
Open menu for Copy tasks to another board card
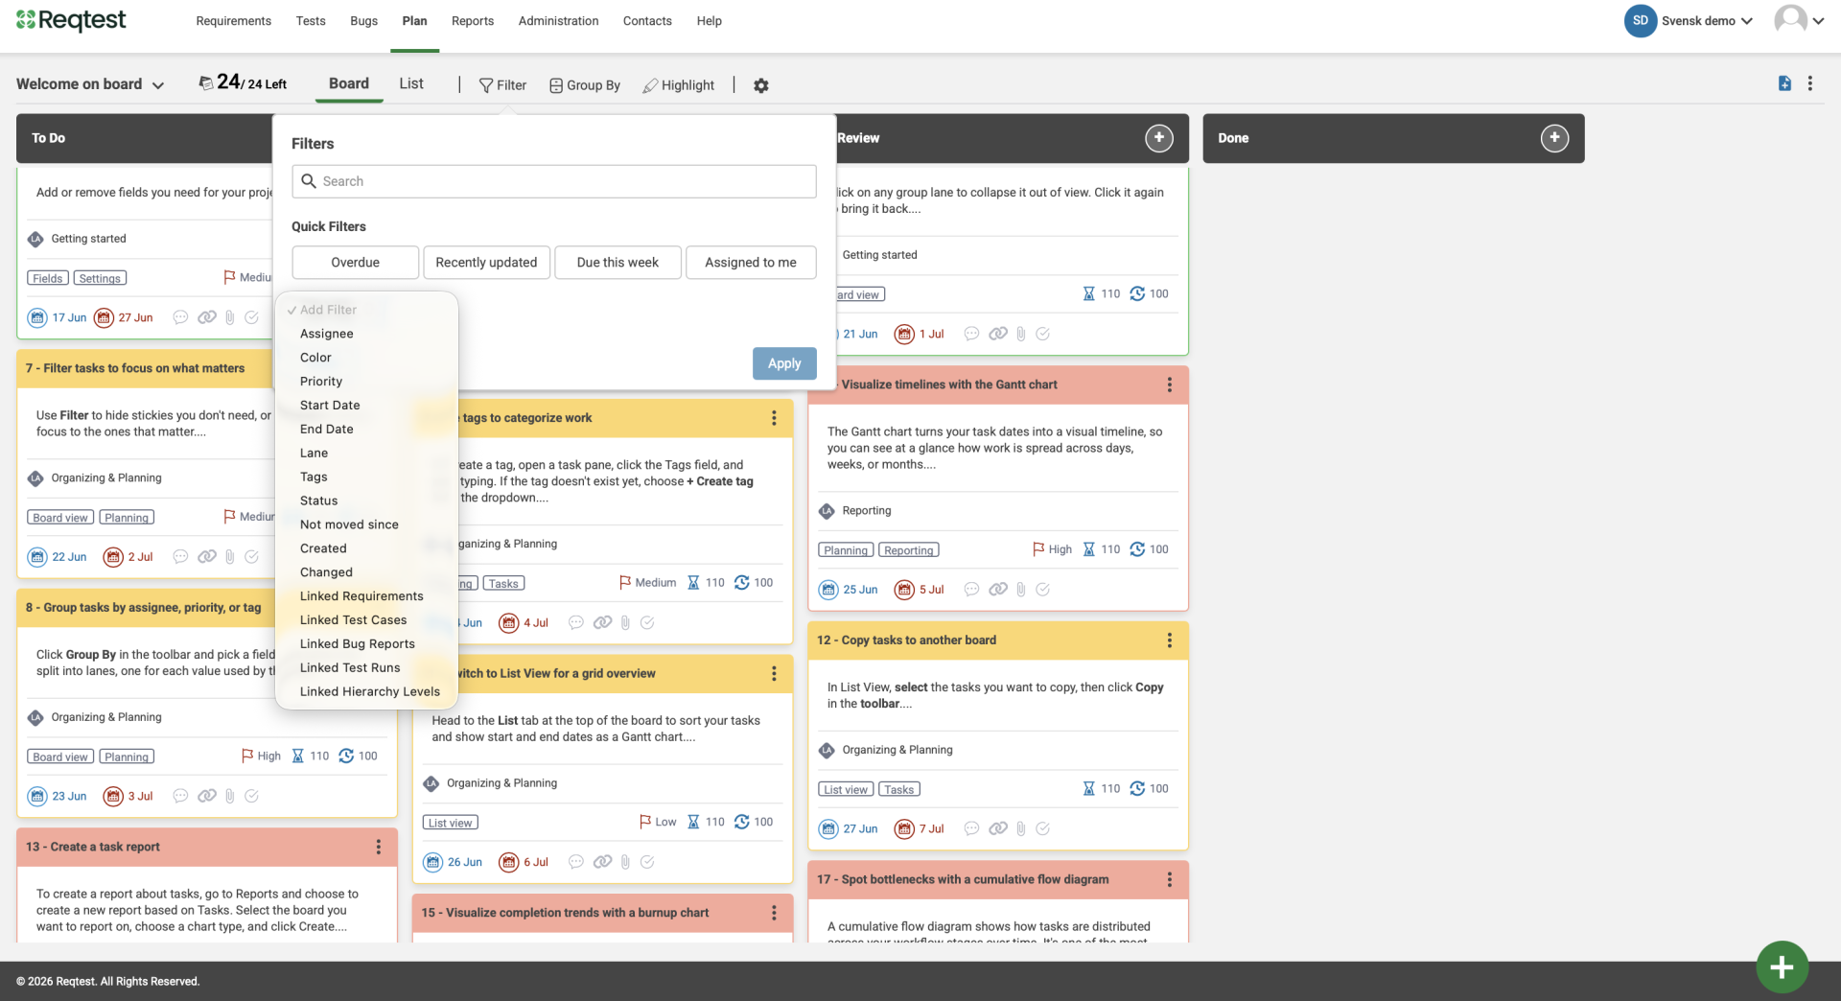pos(1169,640)
